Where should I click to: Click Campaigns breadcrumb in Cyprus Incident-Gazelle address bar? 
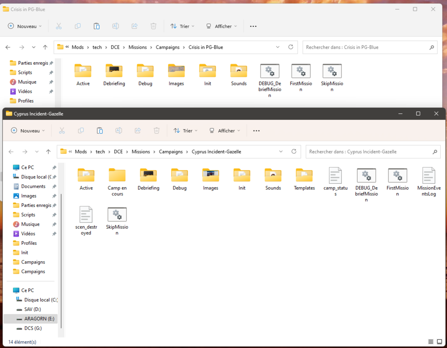point(171,151)
